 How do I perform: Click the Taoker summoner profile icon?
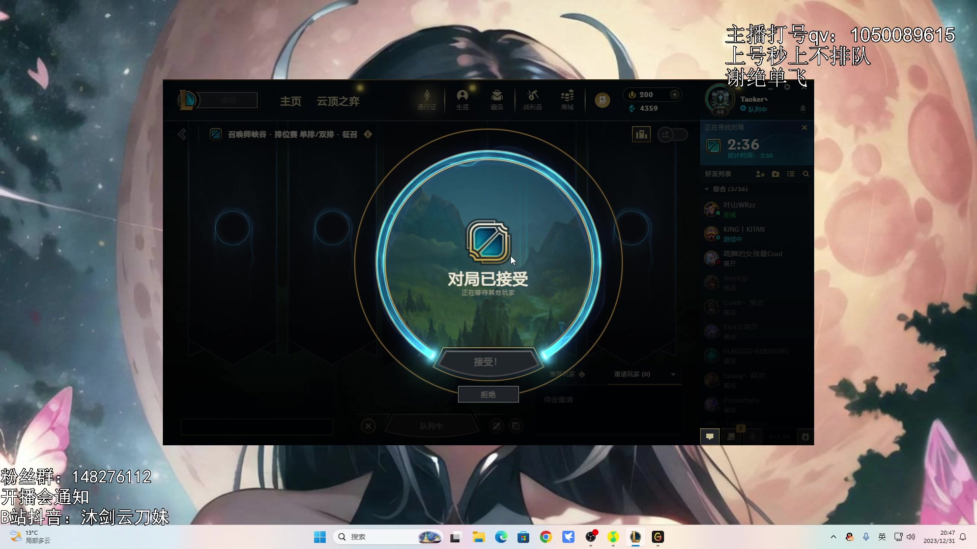point(720,99)
